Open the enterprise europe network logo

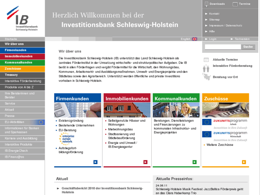[x=67, y=139]
